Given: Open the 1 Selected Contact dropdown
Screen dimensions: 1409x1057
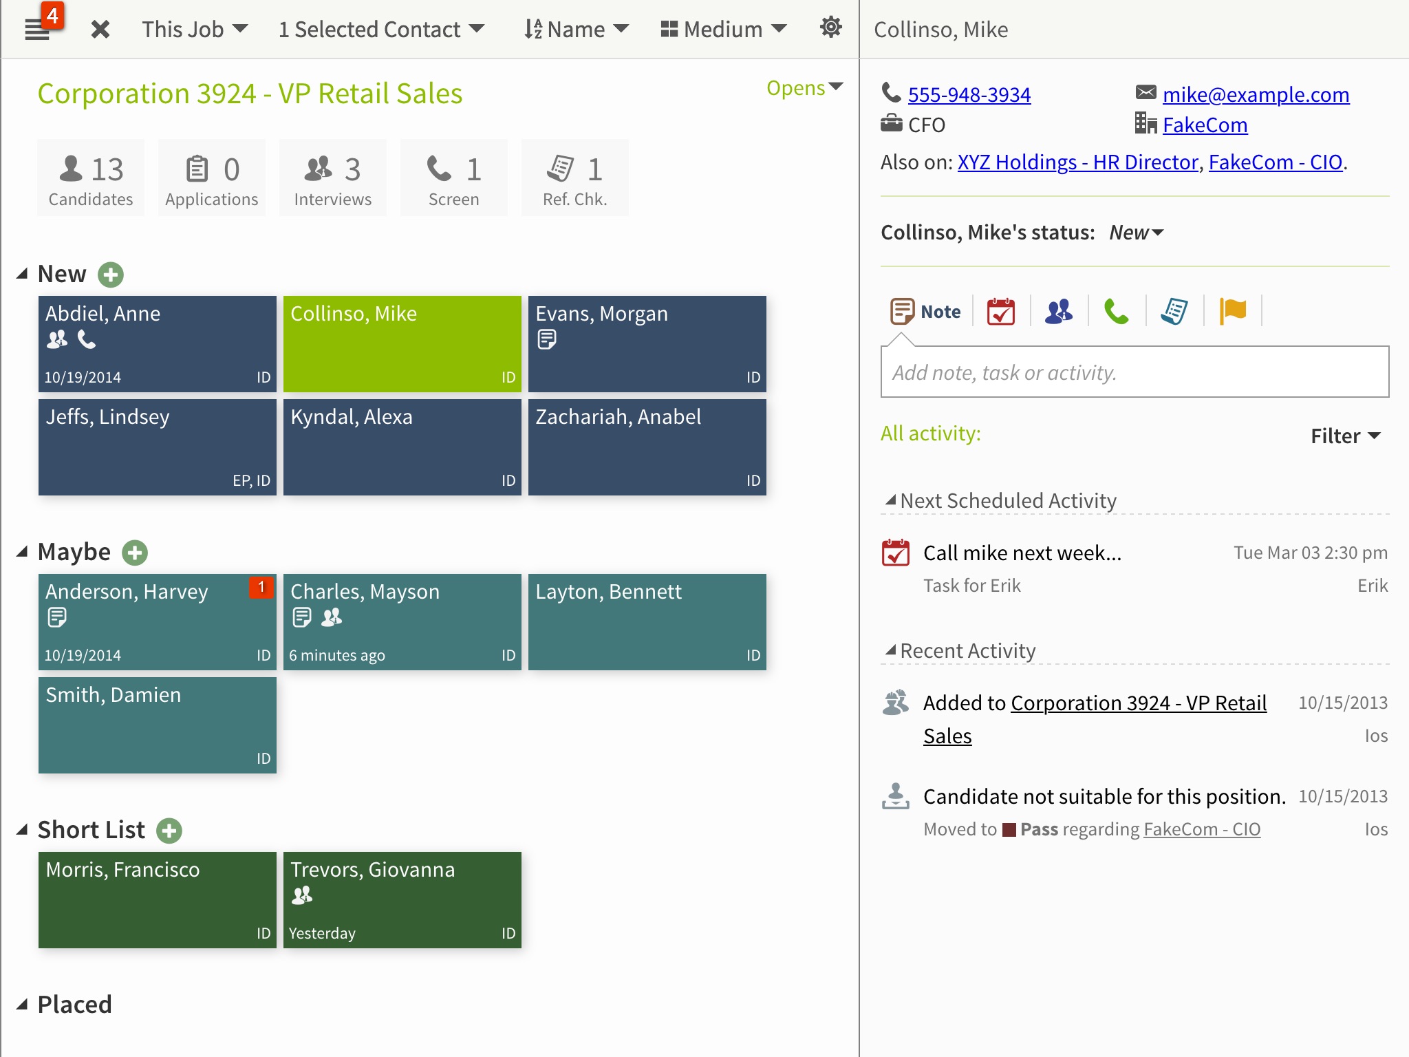Looking at the screenshot, I should coord(381,29).
